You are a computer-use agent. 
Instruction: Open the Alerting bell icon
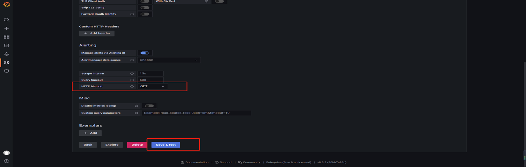point(6,54)
